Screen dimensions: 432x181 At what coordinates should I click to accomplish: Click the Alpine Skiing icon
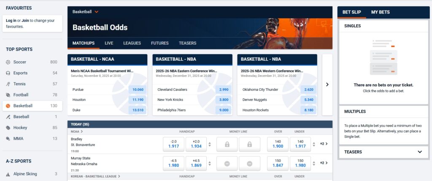click(8, 174)
